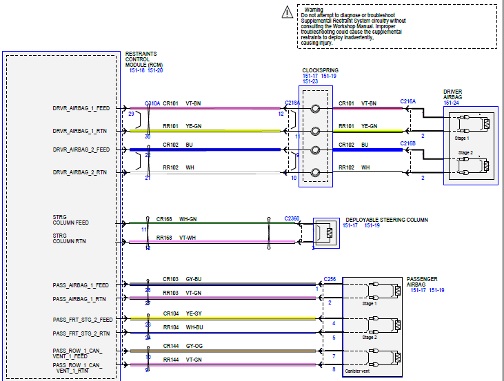Click the CR168 WH-GN wire label
Viewport: 504px width, 381px height.
[177, 219]
